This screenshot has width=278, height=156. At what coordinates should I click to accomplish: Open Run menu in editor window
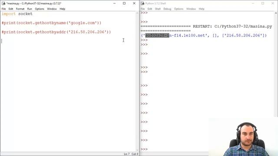tap(30, 9)
